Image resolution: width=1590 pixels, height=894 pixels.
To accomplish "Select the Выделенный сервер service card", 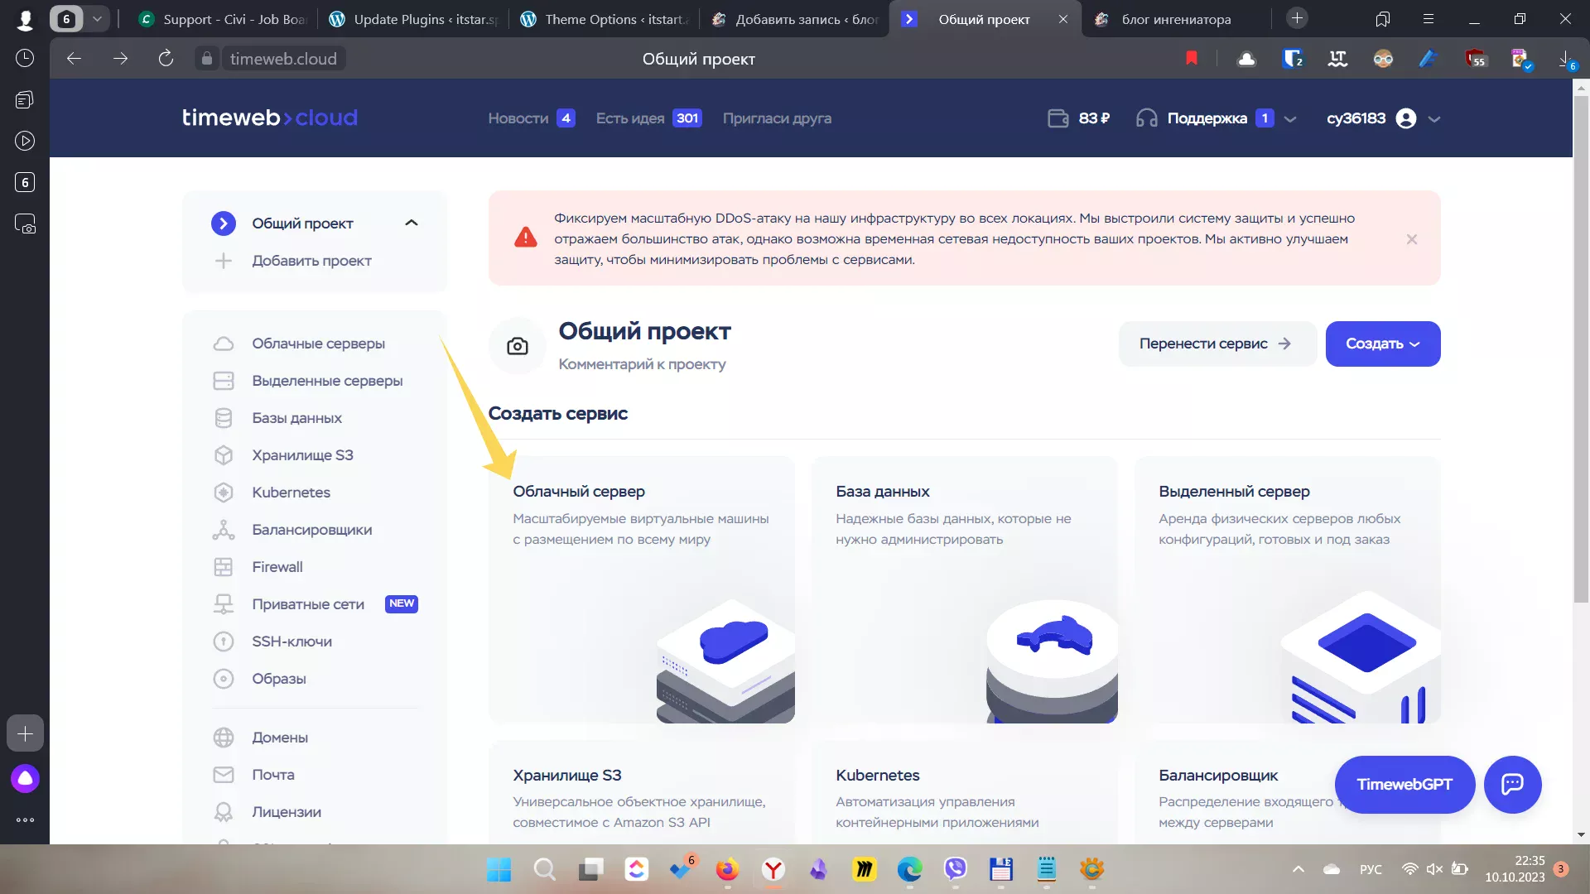I will pos(1287,589).
